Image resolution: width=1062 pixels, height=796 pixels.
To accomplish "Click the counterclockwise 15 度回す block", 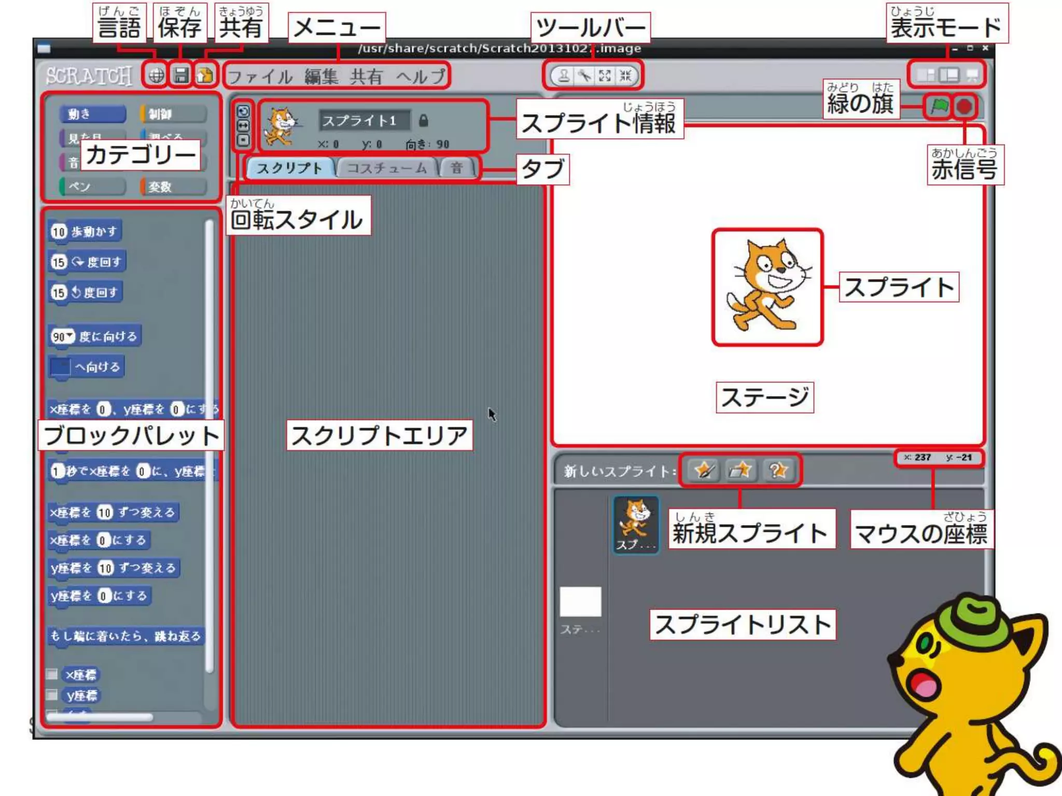I will 86,292.
